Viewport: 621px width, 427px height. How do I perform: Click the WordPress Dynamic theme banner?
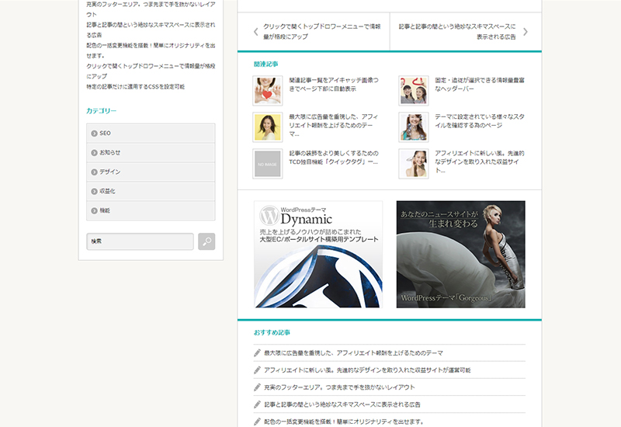pos(318,255)
